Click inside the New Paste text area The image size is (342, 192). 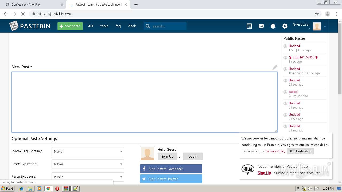tap(144, 102)
